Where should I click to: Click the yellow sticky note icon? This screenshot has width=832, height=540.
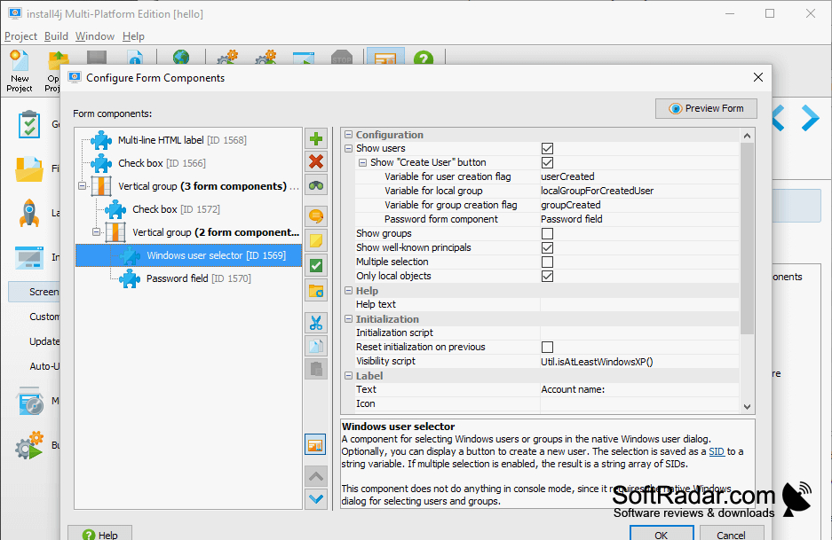[x=316, y=240]
